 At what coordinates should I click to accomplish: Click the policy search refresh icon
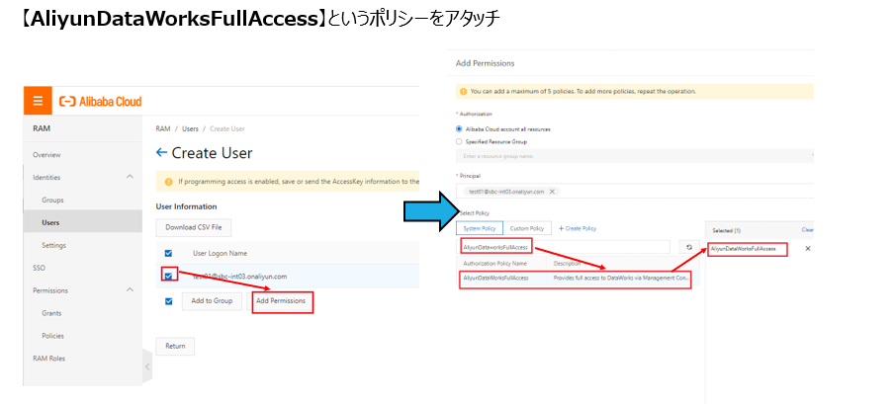point(689,247)
